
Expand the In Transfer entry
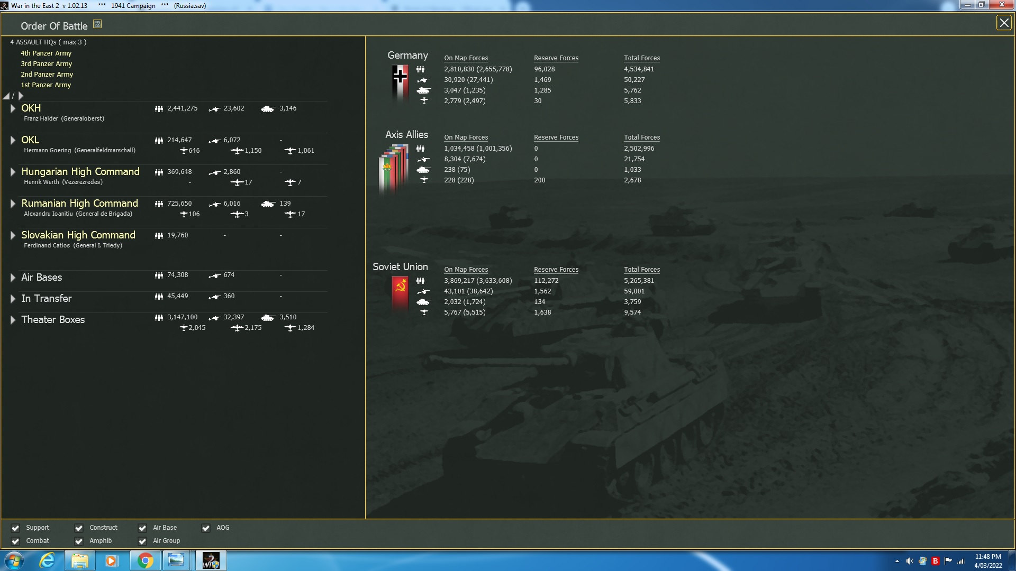(x=13, y=299)
